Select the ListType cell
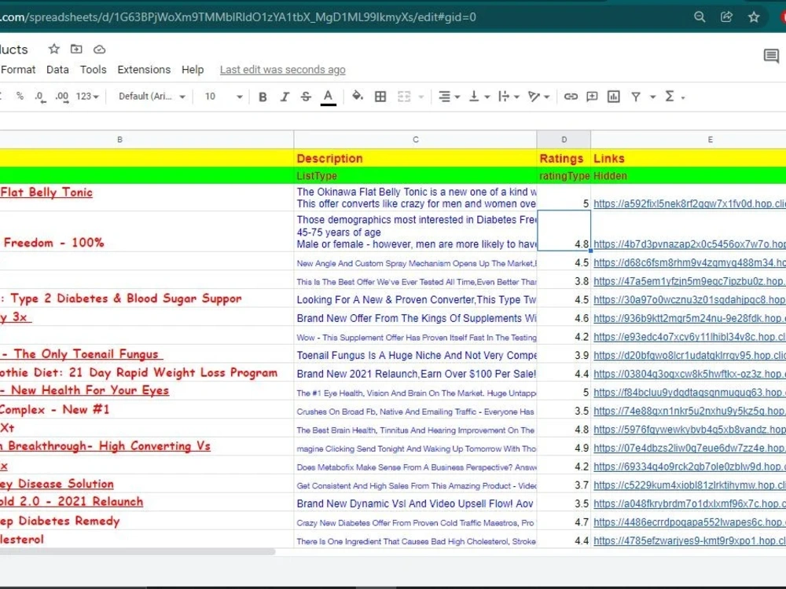786x589 pixels. tap(416, 176)
